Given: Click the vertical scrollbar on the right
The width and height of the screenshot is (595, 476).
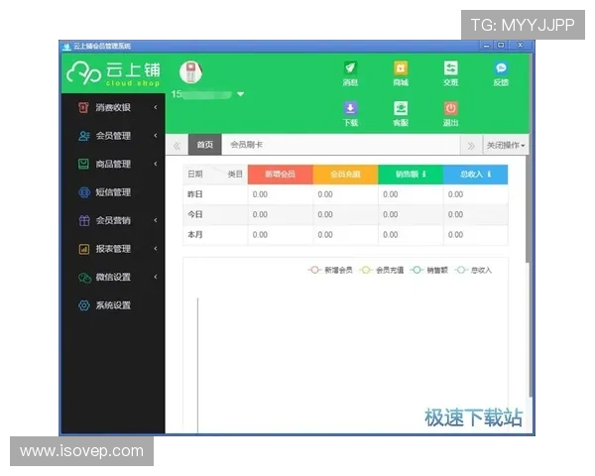Looking at the screenshot, I should 529,209.
